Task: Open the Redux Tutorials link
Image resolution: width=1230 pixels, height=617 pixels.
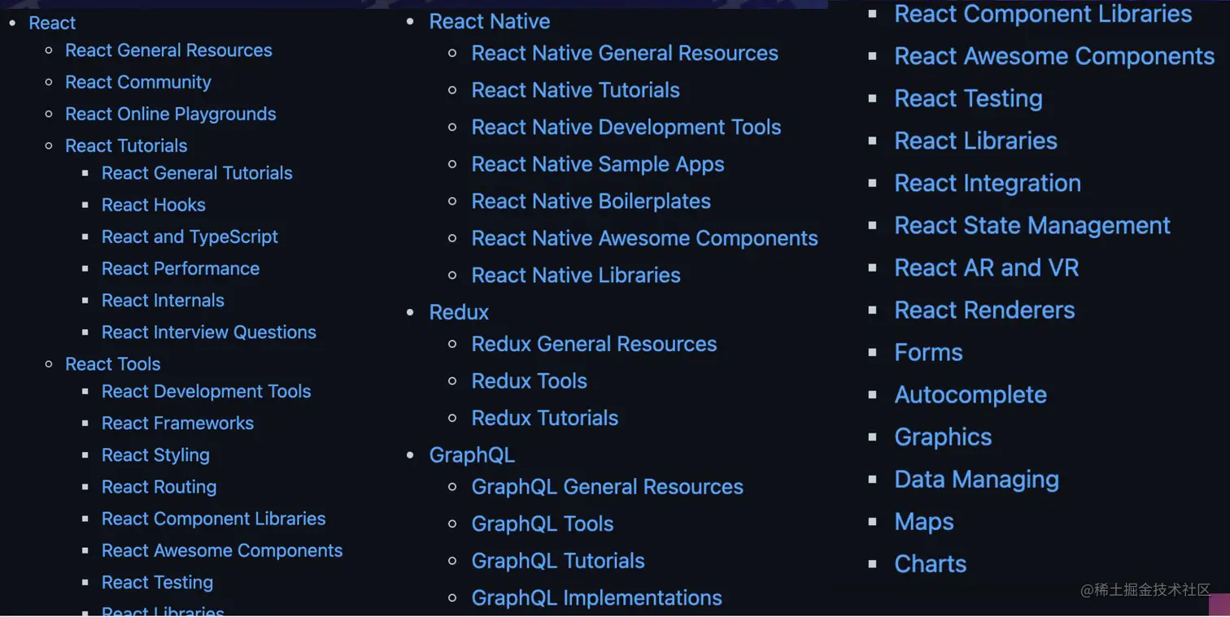Action: click(544, 417)
